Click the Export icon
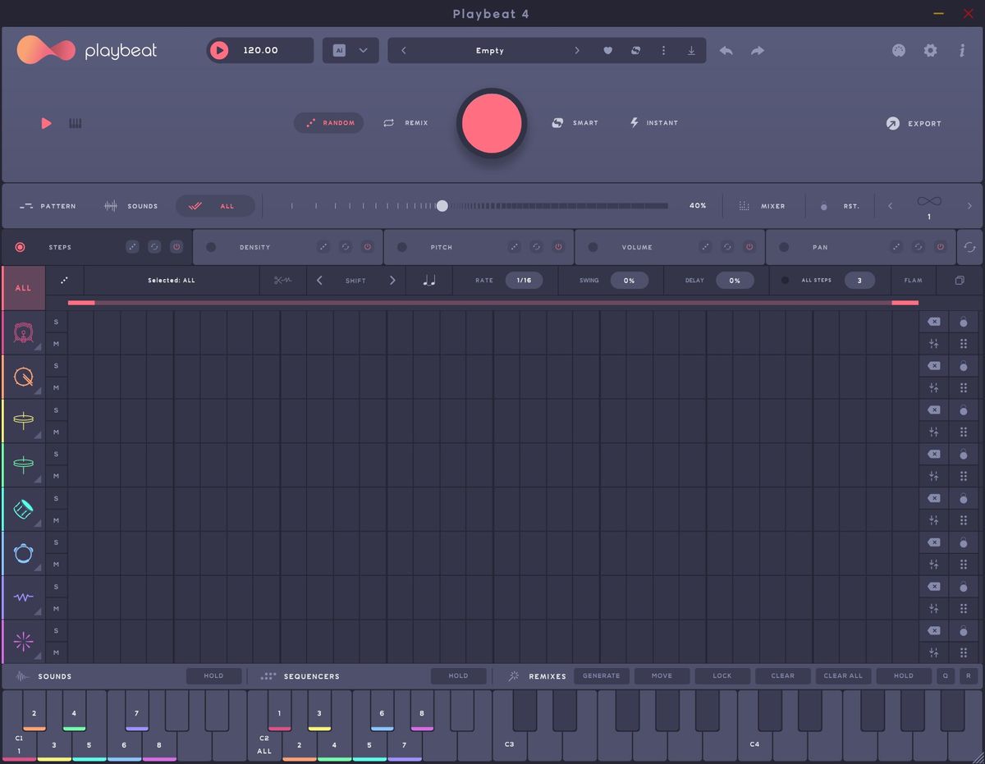This screenshot has width=985, height=764. click(x=891, y=123)
